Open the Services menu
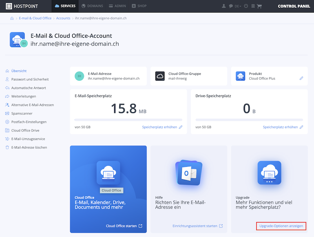This screenshot has height=237, width=314. click(x=65, y=6)
